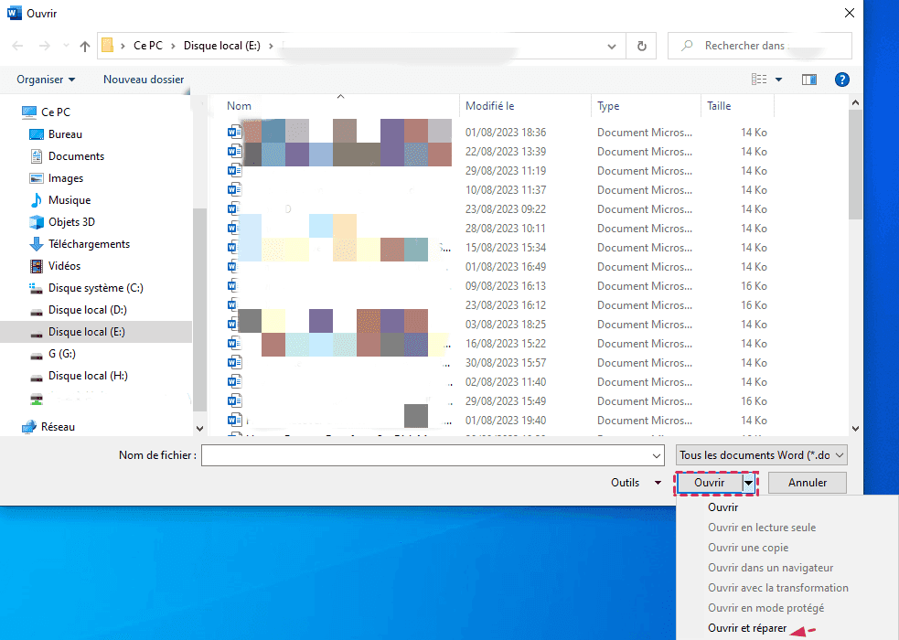The image size is (899, 640).
Task: Click the blue help question mark icon
Action: pyautogui.click(x=842, y=80)
